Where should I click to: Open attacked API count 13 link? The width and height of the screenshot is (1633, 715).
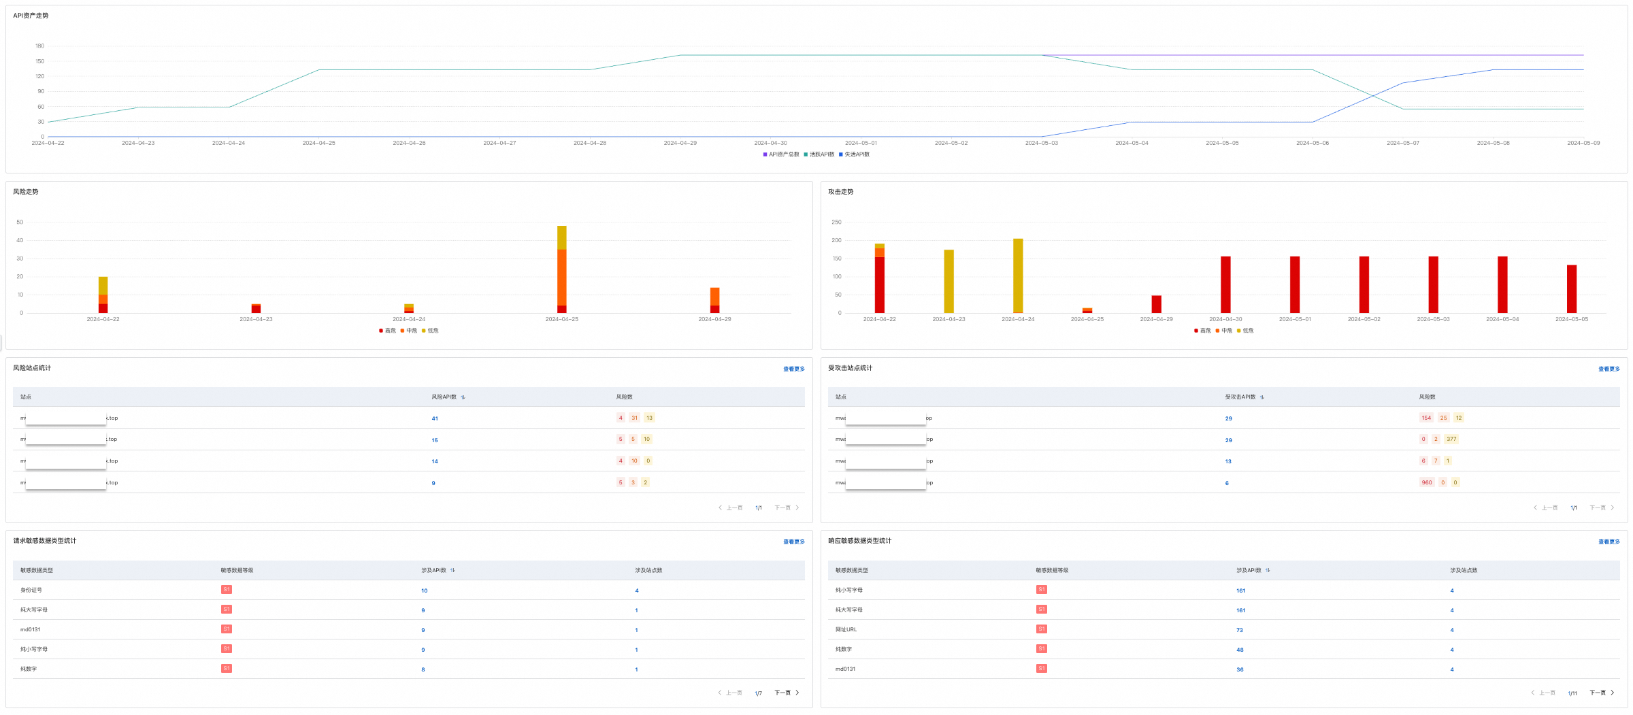[x=1228, y=462]
